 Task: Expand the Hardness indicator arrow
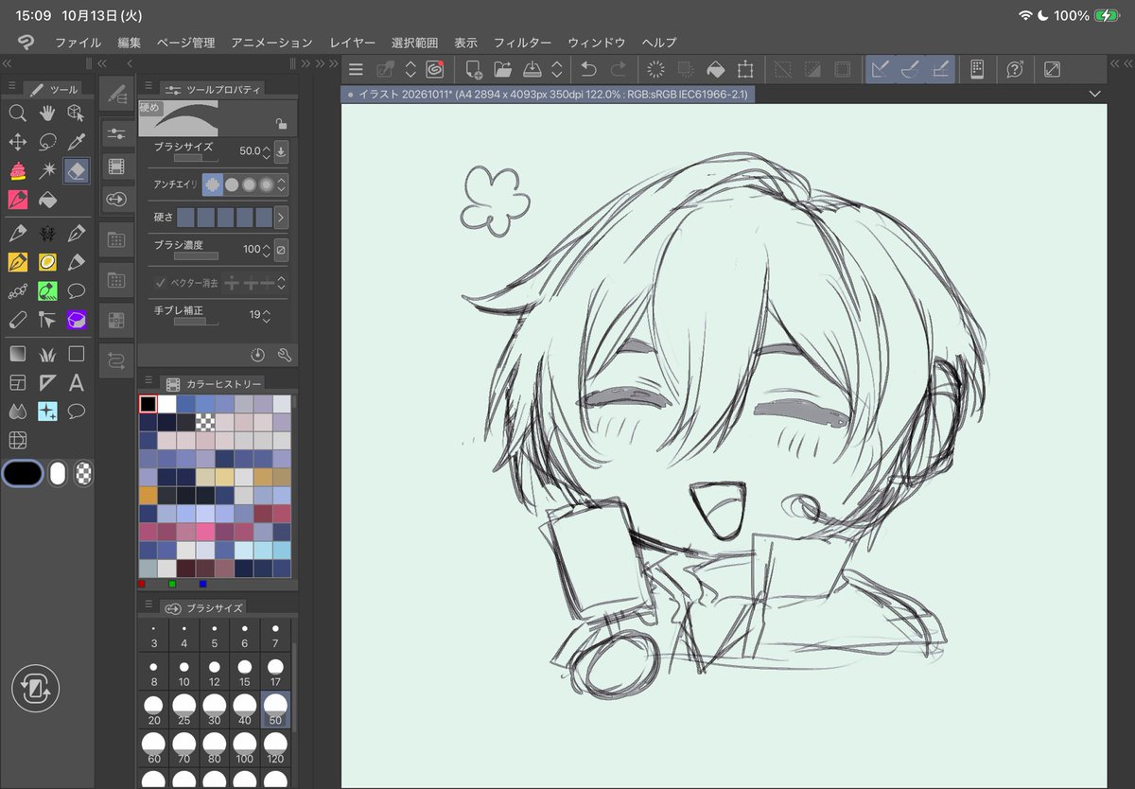(281, 218)
